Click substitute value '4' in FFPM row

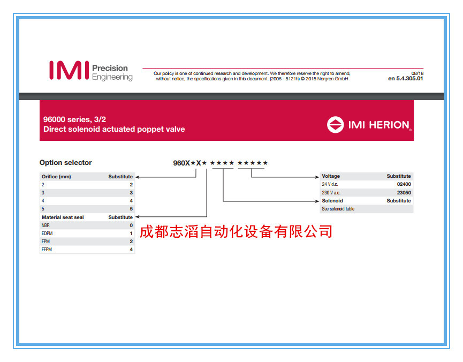(x=131, y=250)
